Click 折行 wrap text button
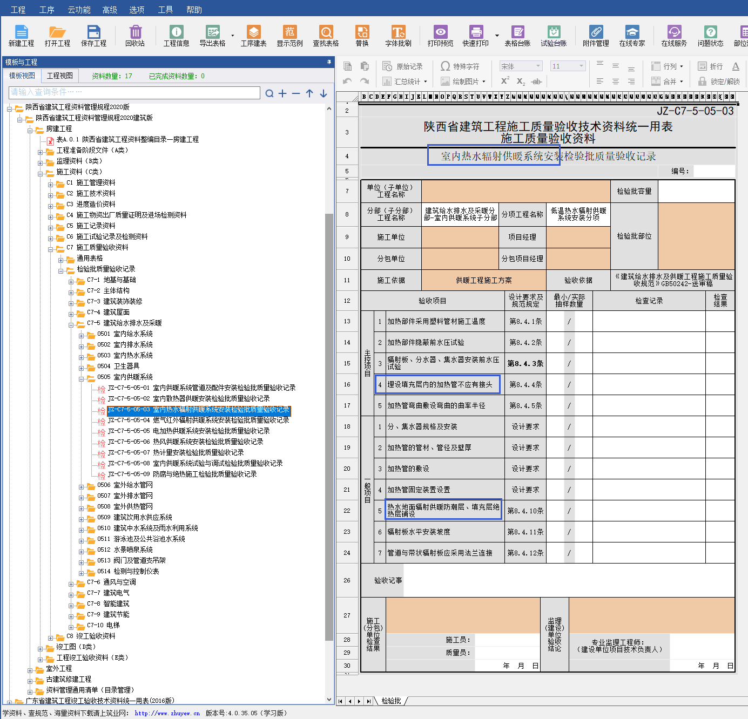Image resolution: width=748 pixels, height=719 pixels. pos(710,66)
